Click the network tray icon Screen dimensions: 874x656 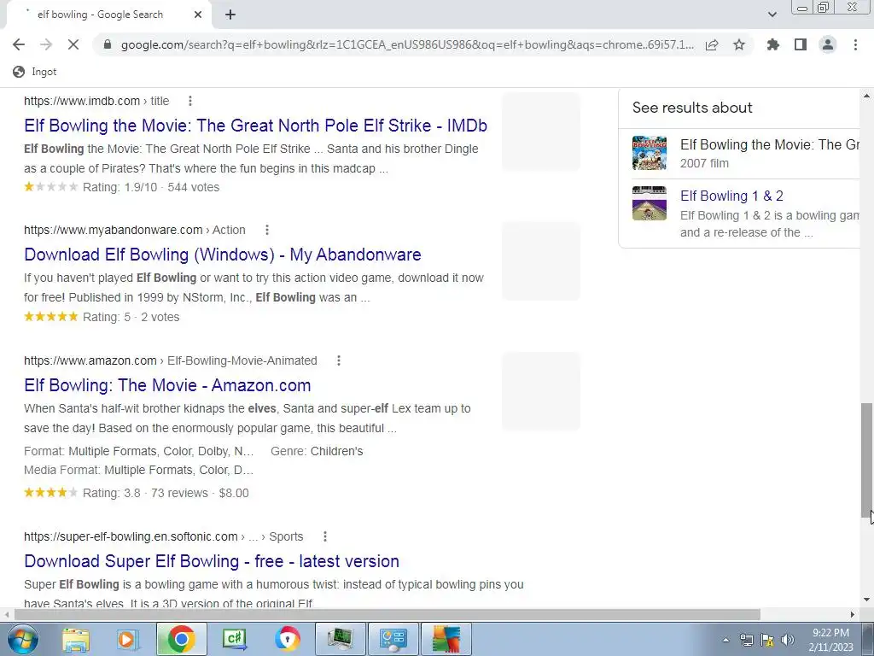[x=747, y=640]
